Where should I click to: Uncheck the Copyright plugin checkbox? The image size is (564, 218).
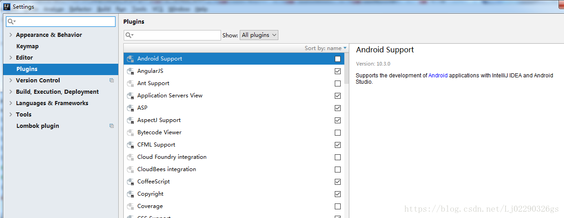click(x=337, y=194)
